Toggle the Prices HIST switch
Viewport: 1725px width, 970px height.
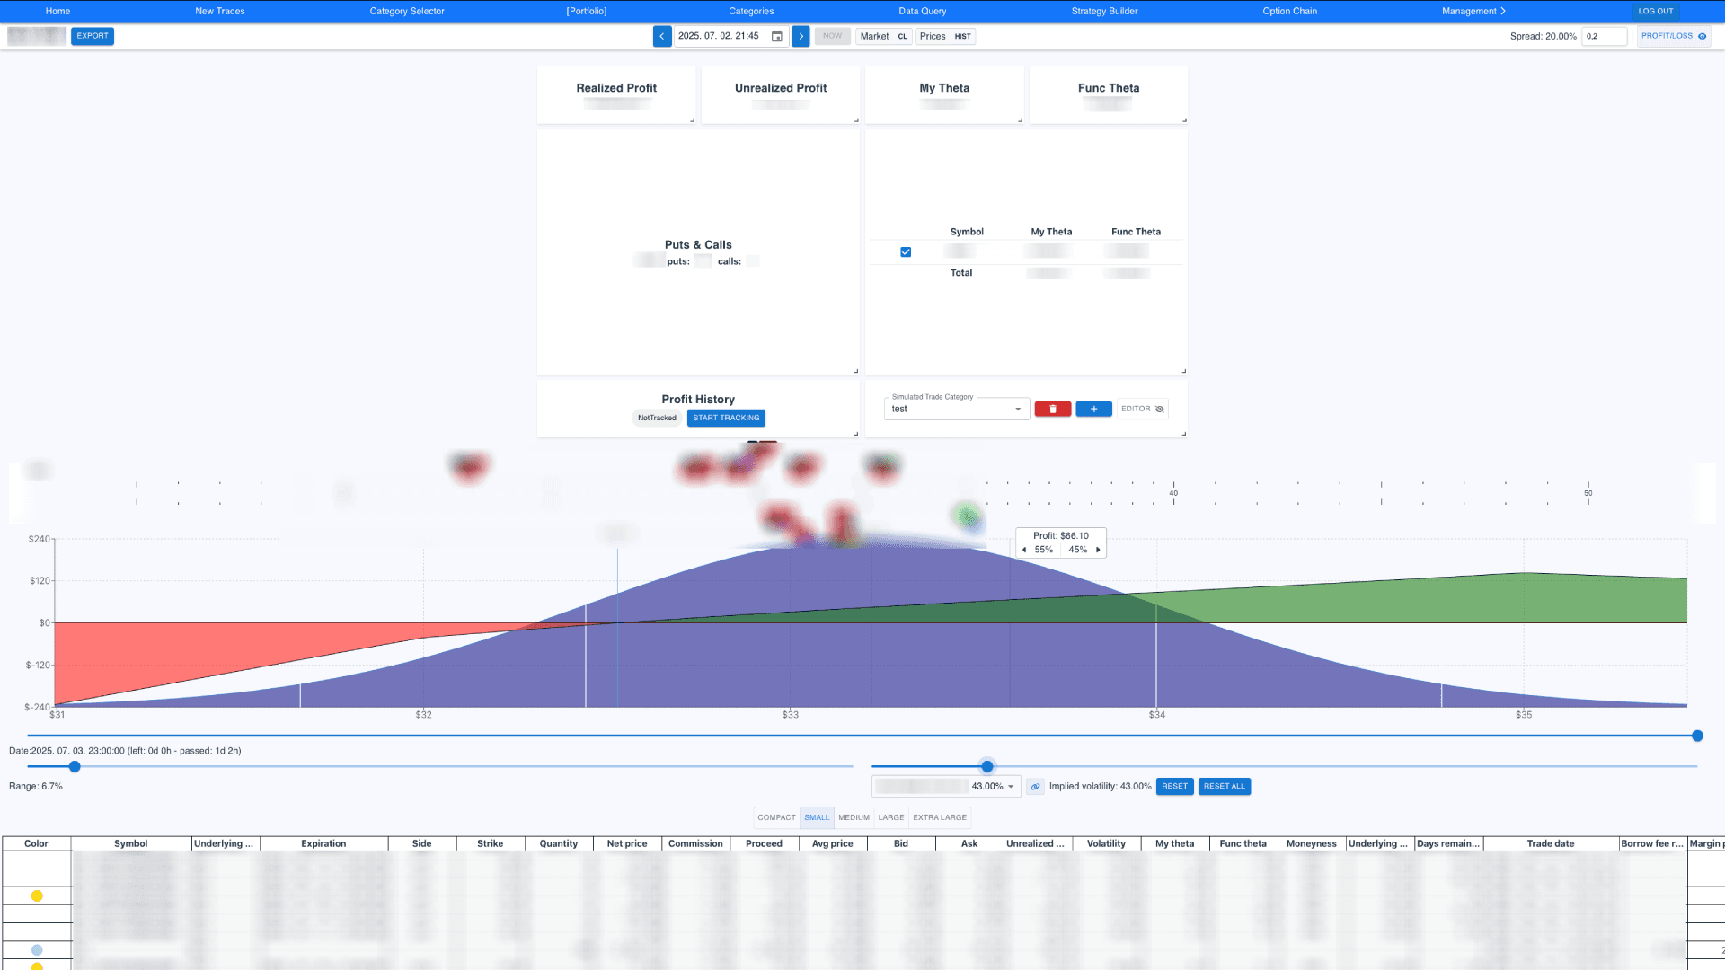945,36
